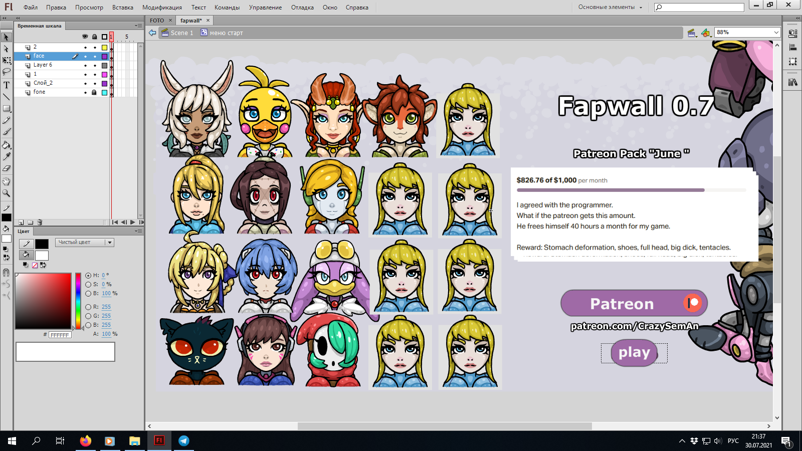802x451 pixels.
Task: Open the 'Справка' menu
Action: click(357, 8)
